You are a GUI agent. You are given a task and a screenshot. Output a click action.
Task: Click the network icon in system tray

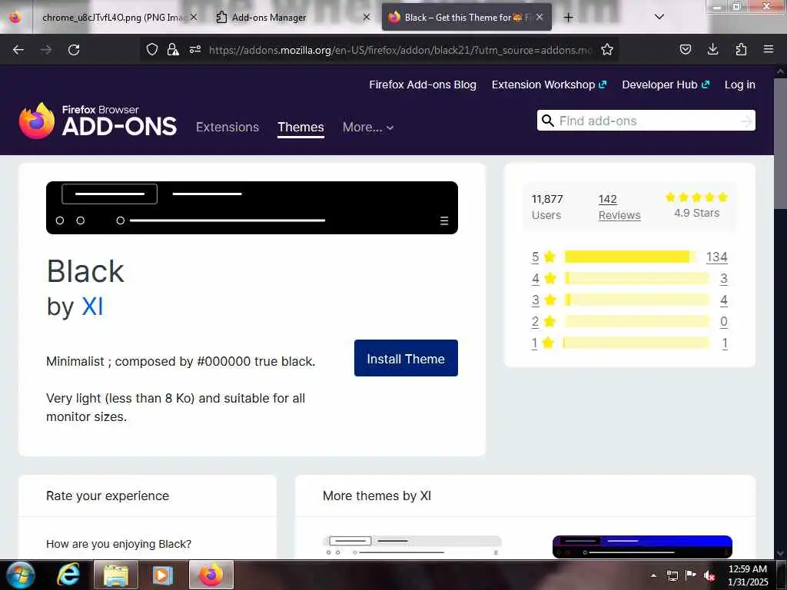click(x=672, y=575)
